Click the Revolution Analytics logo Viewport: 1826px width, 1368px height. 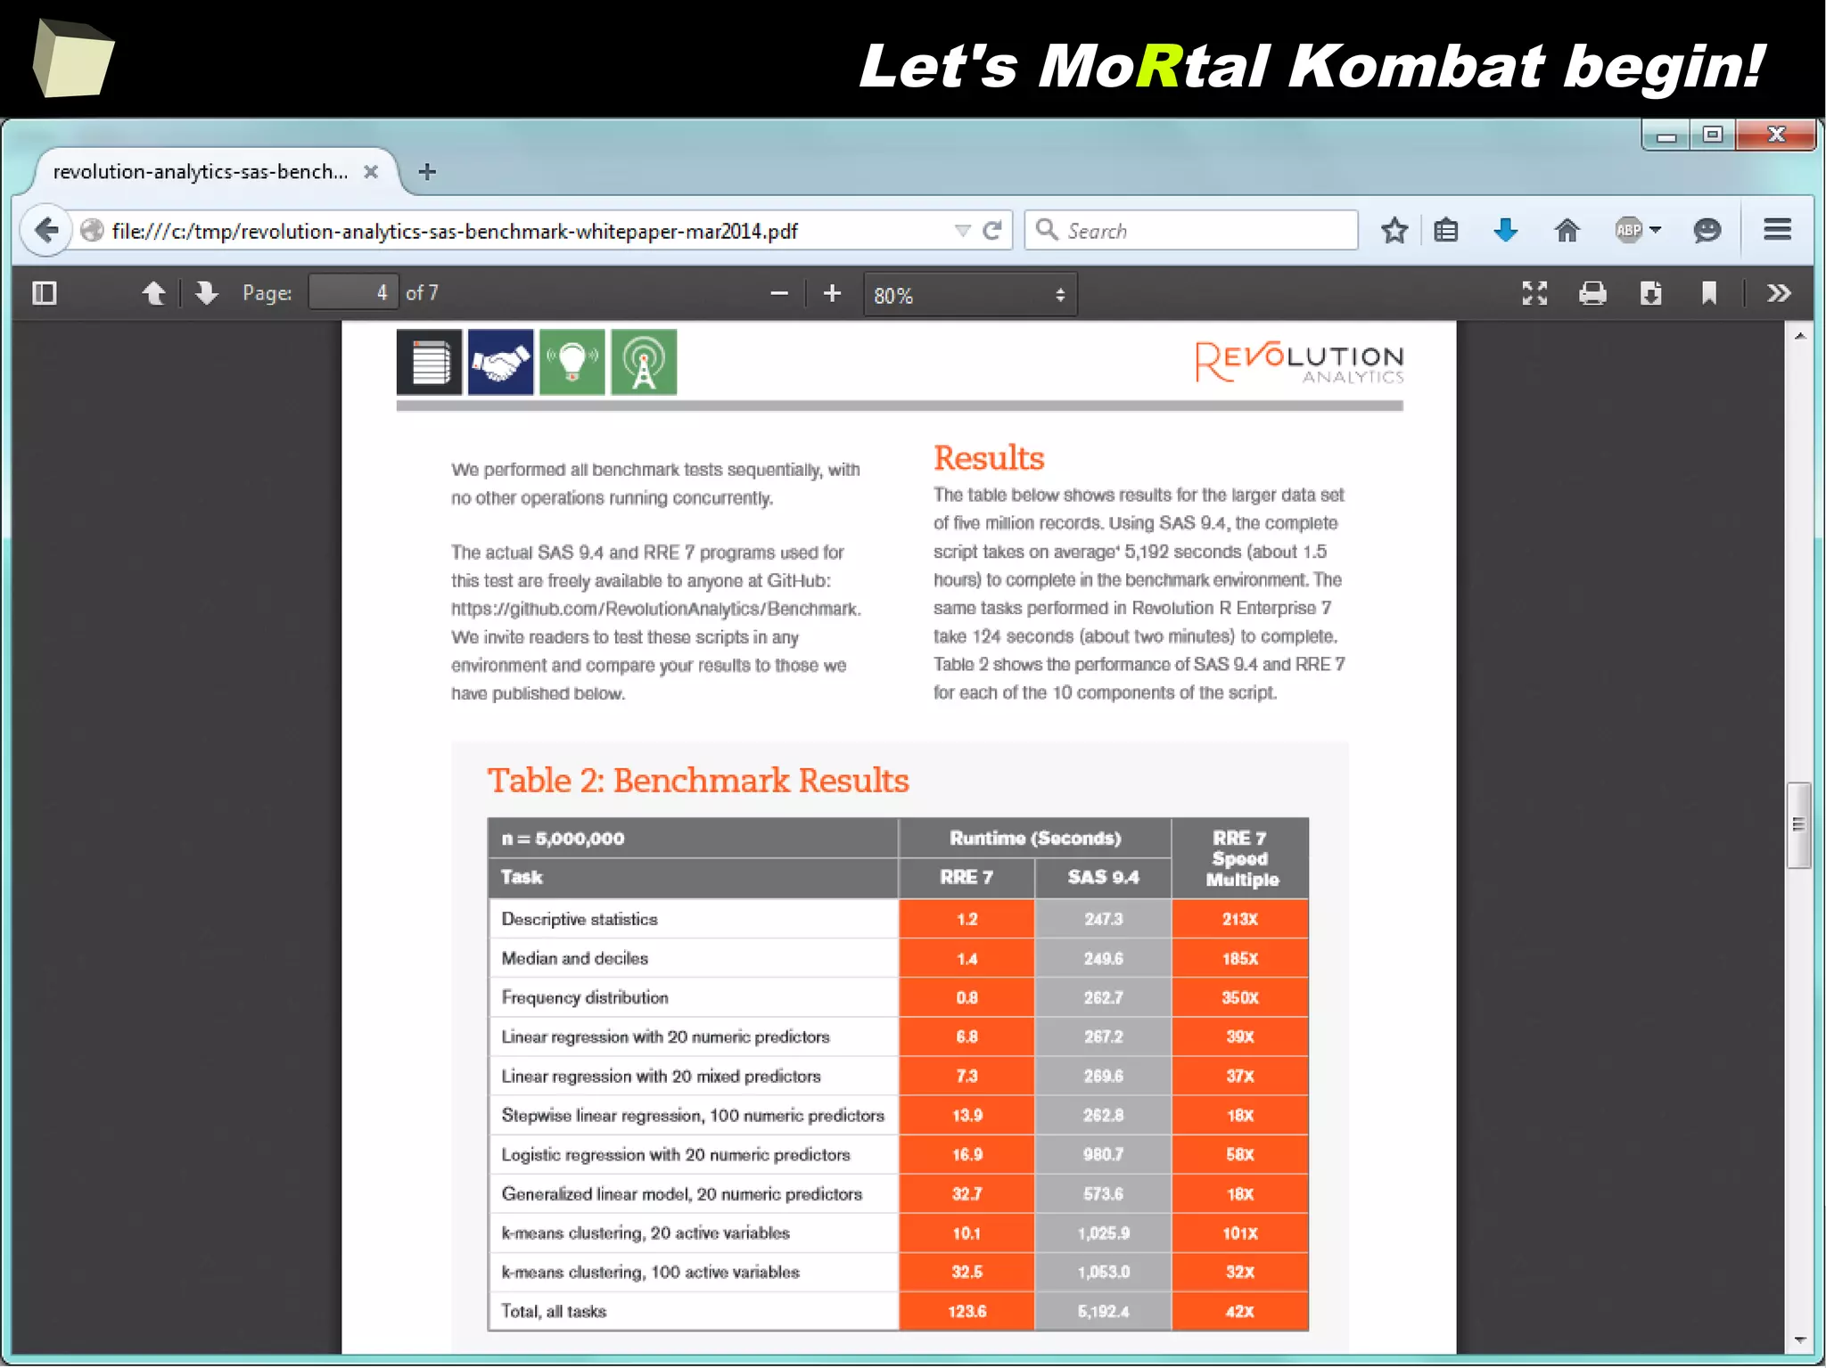[1299, 362]
